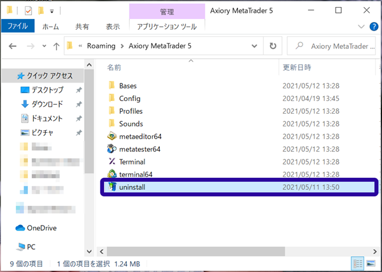Open the quick access toolbar customize dropdown

coord(52,11)
